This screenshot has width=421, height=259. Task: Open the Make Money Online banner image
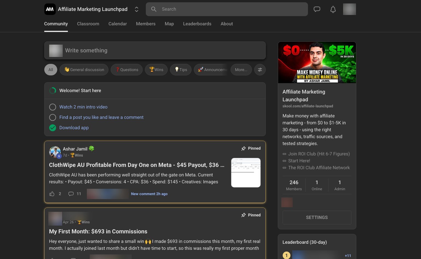[317, 63]
